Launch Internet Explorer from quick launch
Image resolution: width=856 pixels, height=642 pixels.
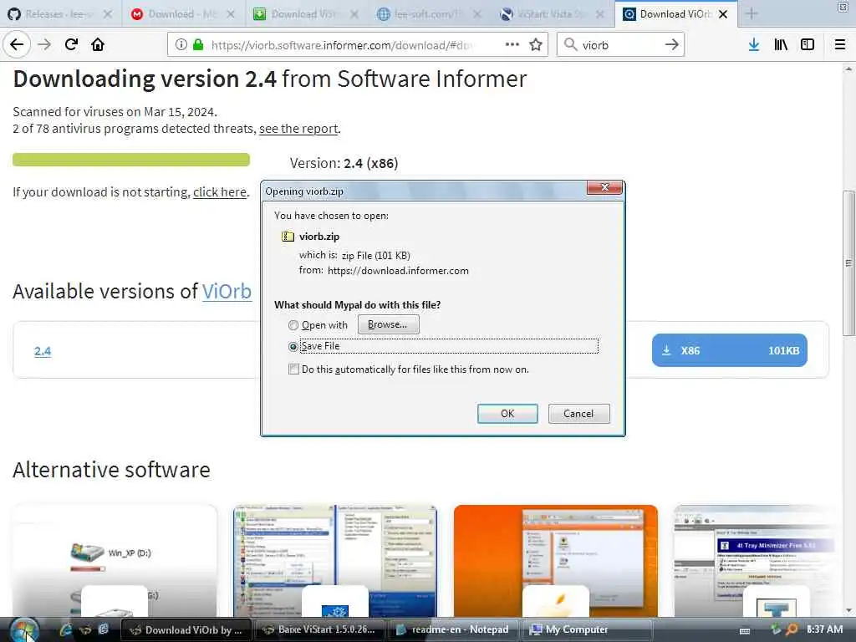pos(65,629)
